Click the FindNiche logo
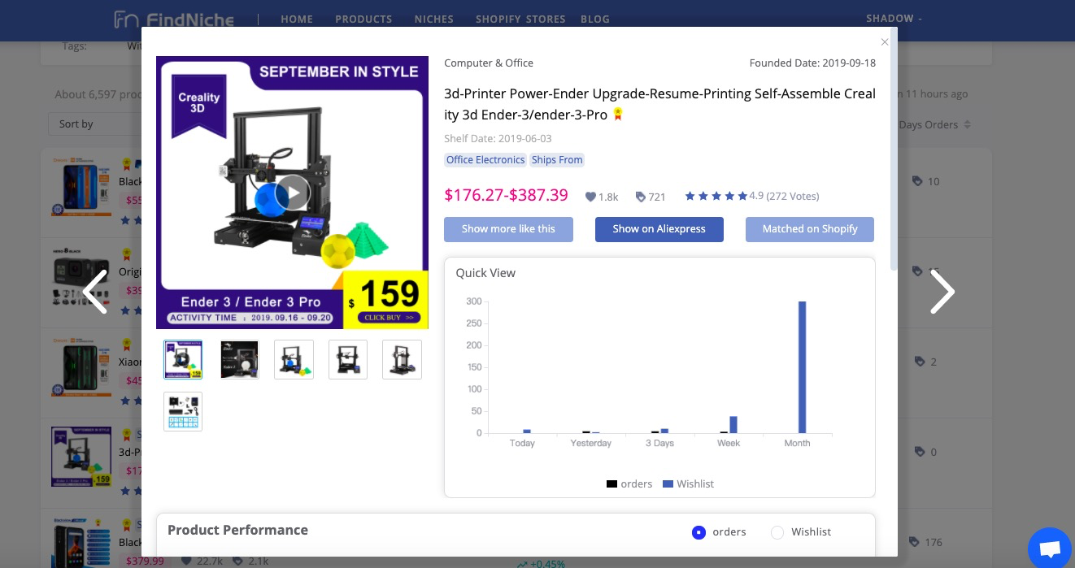 174,19
